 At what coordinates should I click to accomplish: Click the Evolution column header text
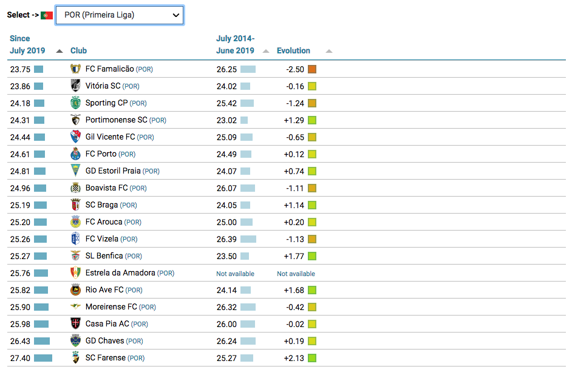click(x=293, y=50)
